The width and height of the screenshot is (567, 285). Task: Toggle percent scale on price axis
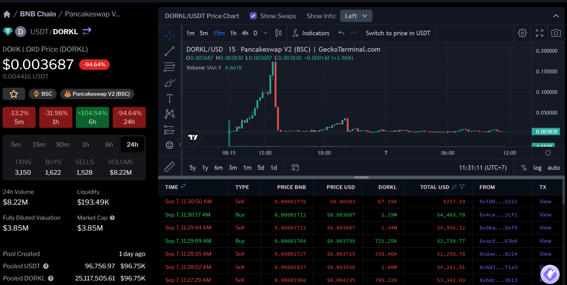[x=524, y=168]
